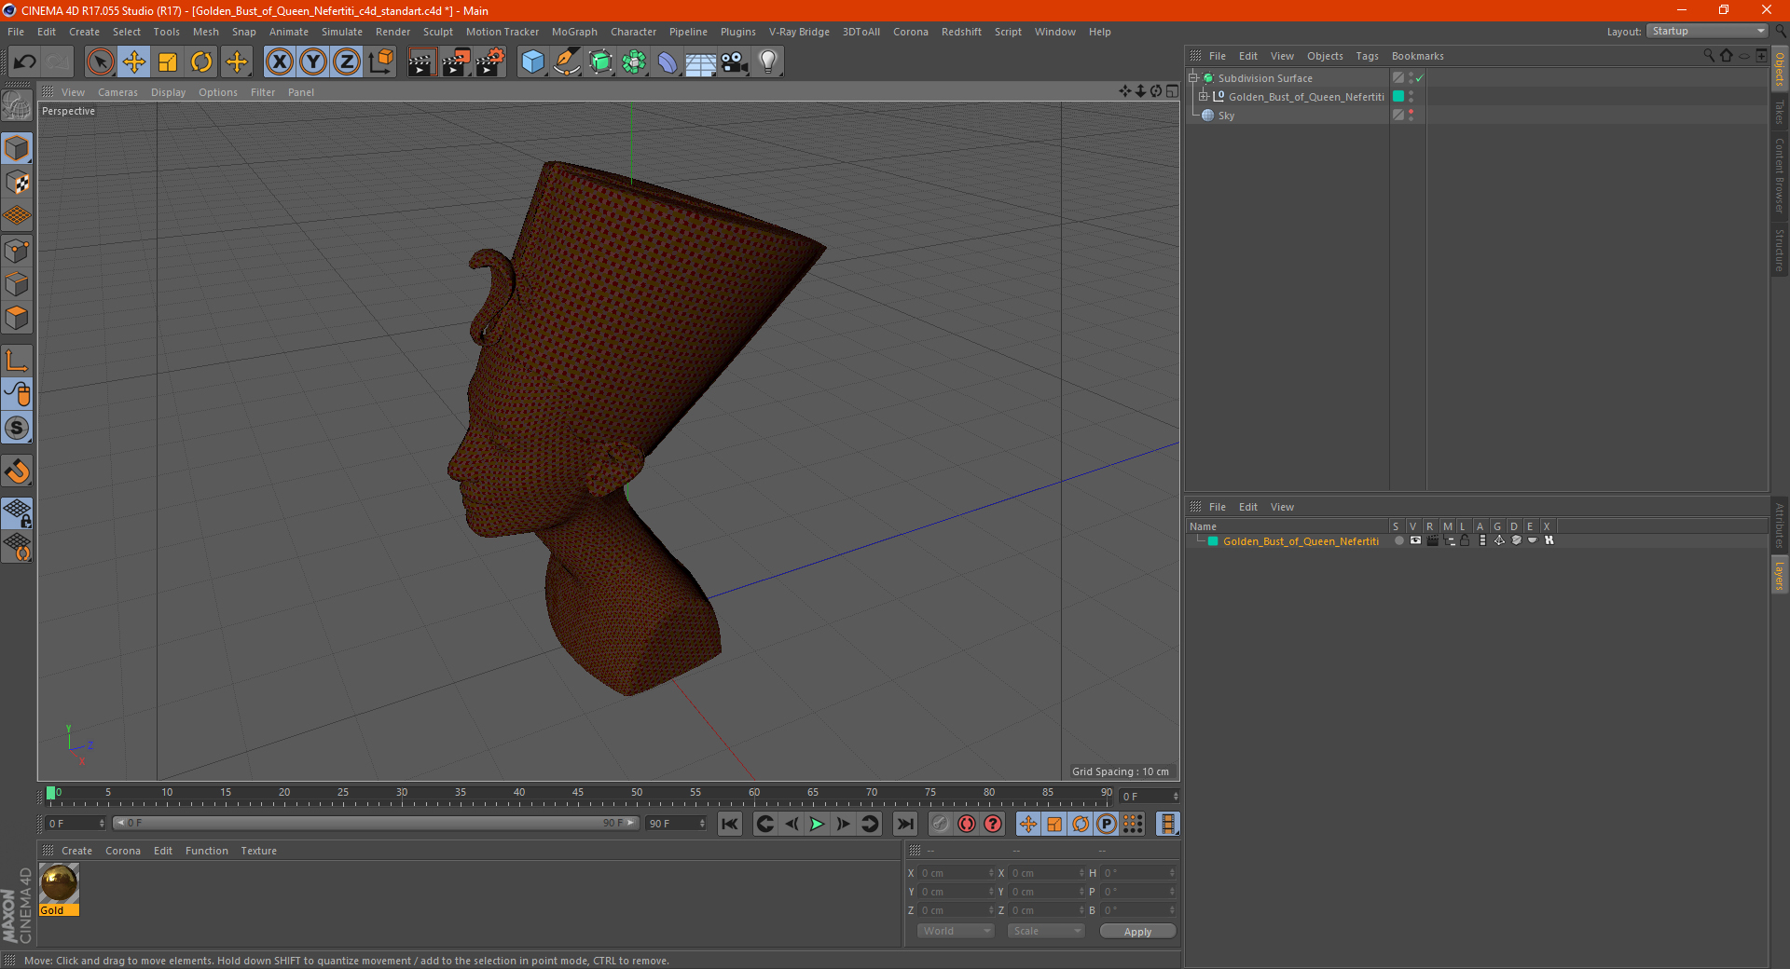Open the Array modeling objects icon
Image resolution: width=1790 pixels, height=969 pixels.
(634, 62)
